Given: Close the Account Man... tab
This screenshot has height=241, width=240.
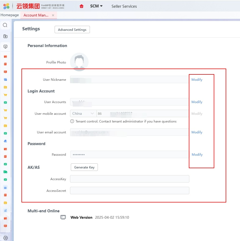Looking at the screenshot, I should click(x=53, y=15).
